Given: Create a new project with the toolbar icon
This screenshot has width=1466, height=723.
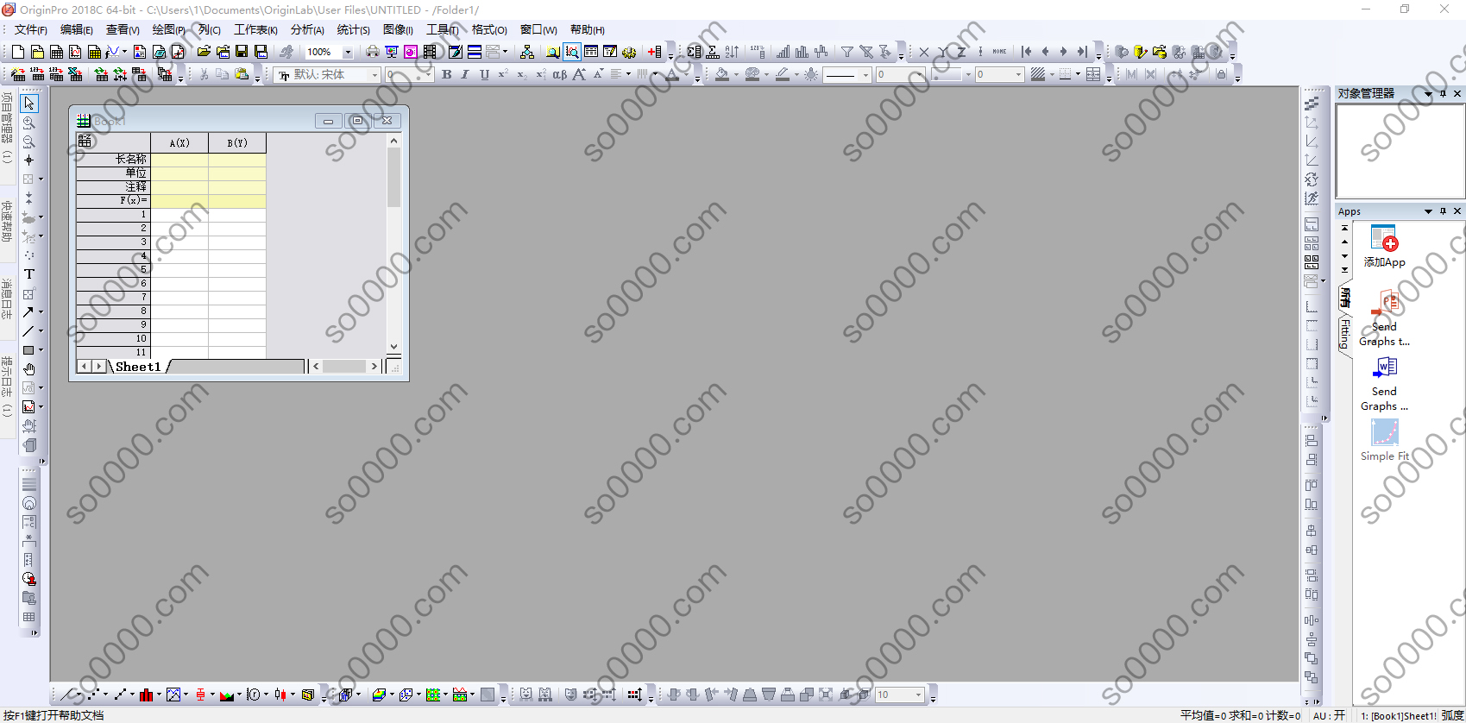Looking at the screenshot, I should point(17,52).
